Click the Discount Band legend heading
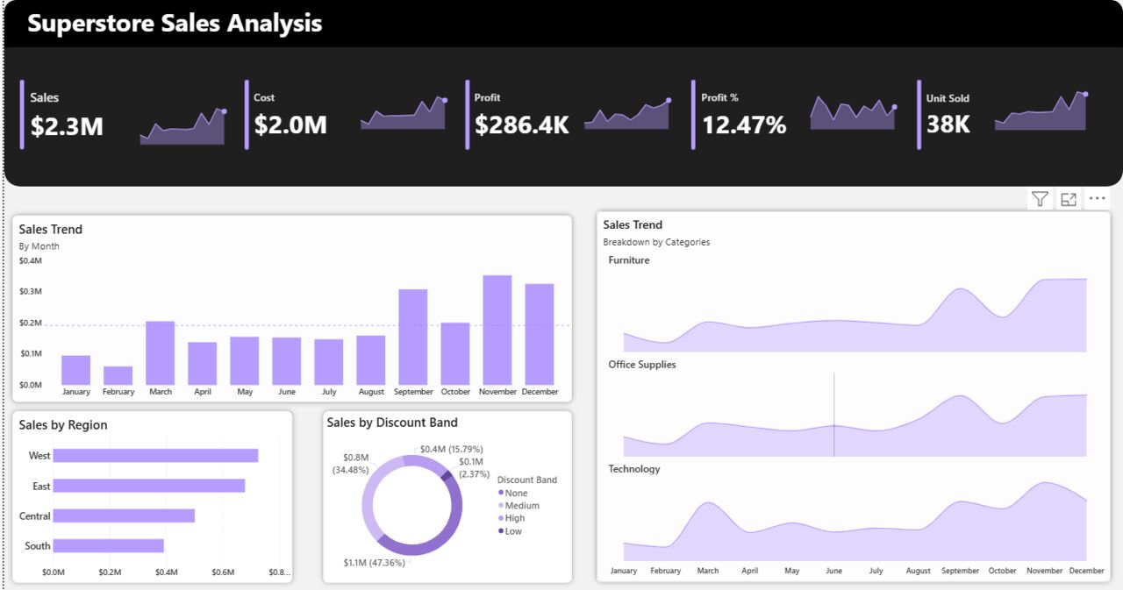1123x590 pixels. coord(527,480)
